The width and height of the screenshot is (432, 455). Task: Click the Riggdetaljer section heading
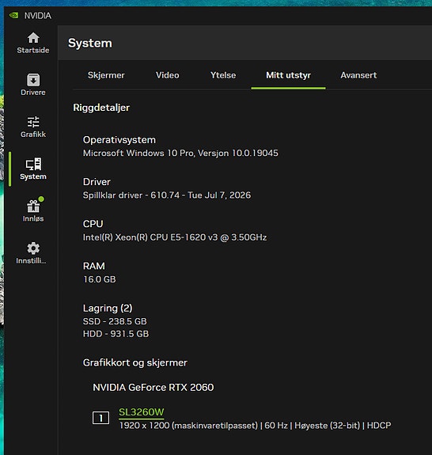click(x=101, y=108)
